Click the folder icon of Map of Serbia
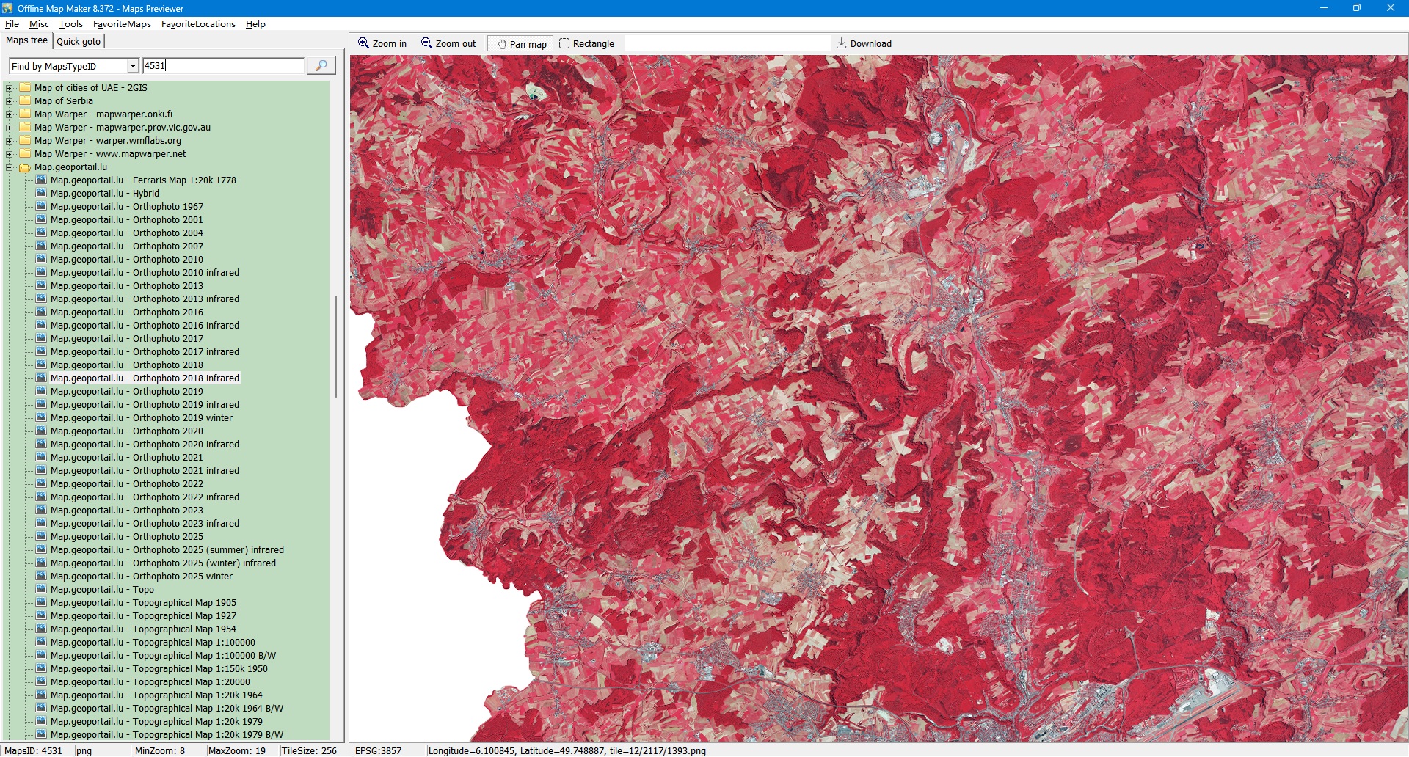Screen dimensions: 1409x757 point(25,101)
